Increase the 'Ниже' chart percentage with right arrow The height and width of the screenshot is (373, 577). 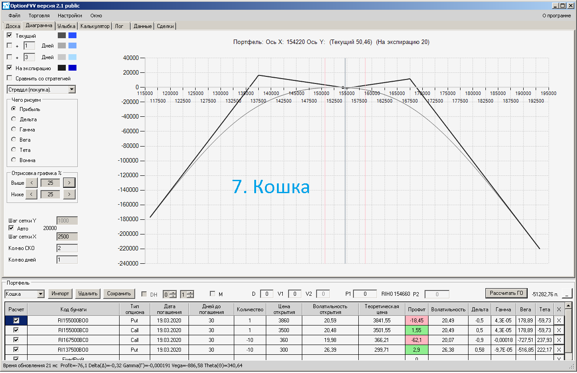[69, 194]
